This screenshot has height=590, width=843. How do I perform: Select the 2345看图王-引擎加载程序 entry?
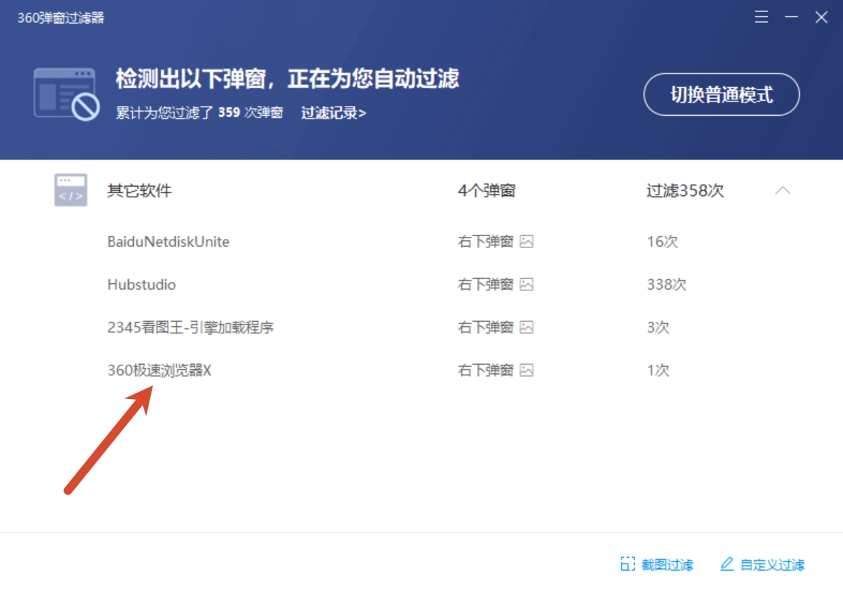[x=190, y=328]
